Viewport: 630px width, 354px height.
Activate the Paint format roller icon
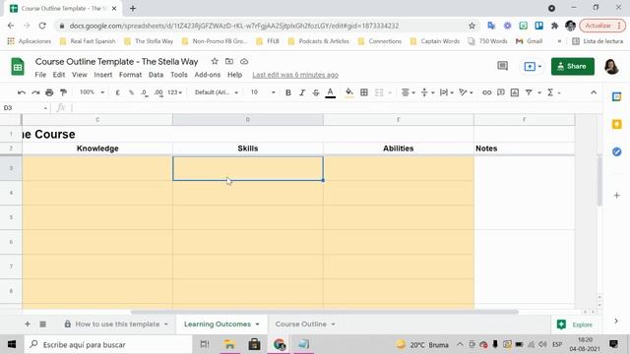click(x=63, y=92)
